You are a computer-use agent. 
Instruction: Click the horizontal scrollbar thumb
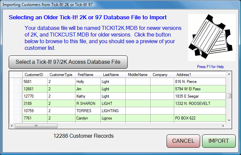pos(36,126)
